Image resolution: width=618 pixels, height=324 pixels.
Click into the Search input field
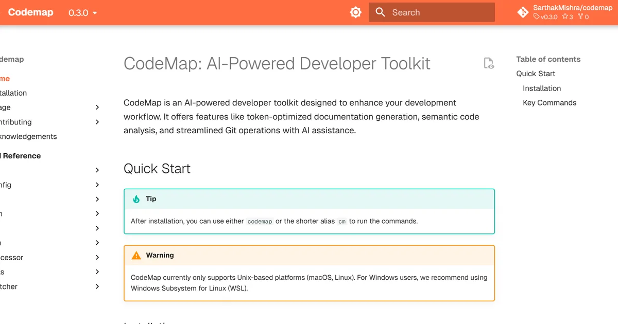[432, 12]
